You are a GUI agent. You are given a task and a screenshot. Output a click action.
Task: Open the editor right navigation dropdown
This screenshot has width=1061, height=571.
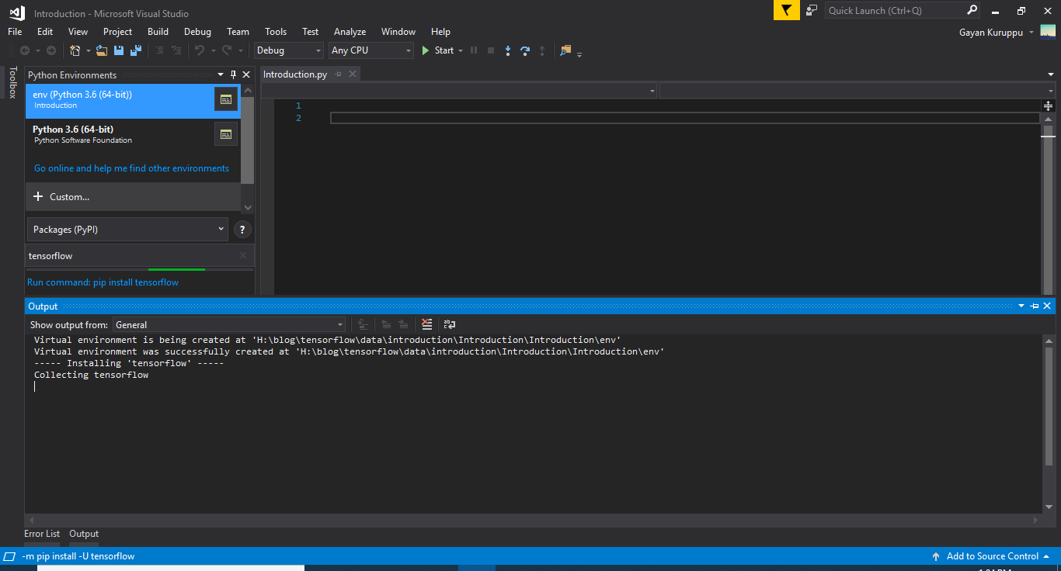point(1051,91)
